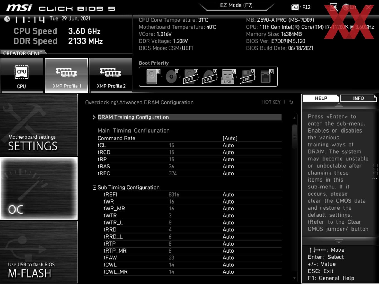
Task: Edit the tWR_MR Auto value field
Action: [228, 209]
